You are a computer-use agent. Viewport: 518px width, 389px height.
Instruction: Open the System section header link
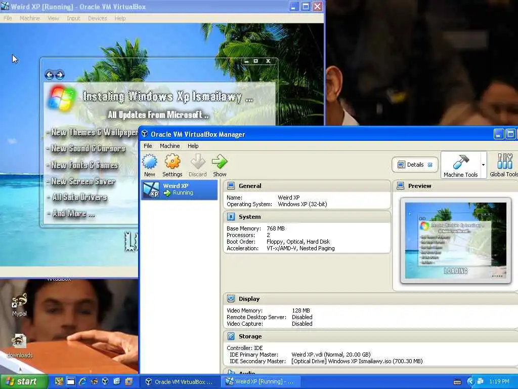(249, 217)
